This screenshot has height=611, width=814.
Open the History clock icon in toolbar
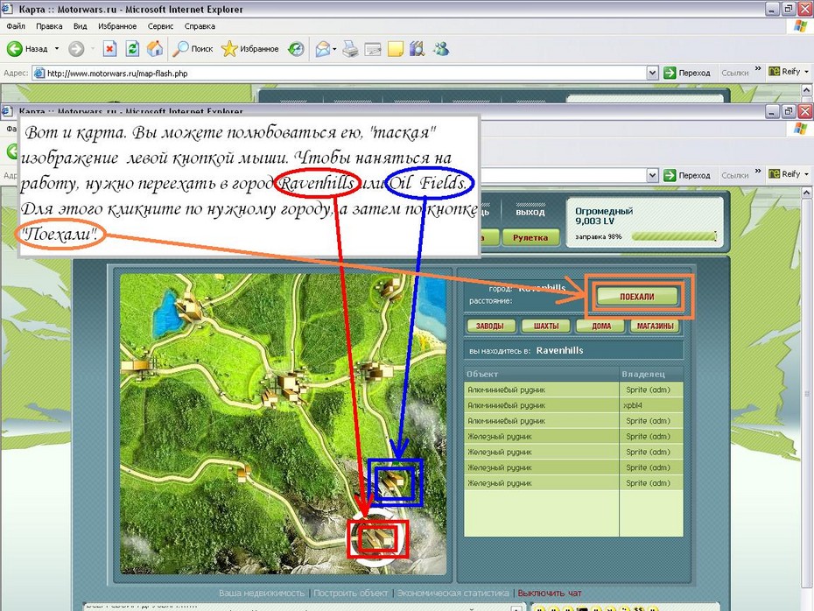(x=296, y=49)
